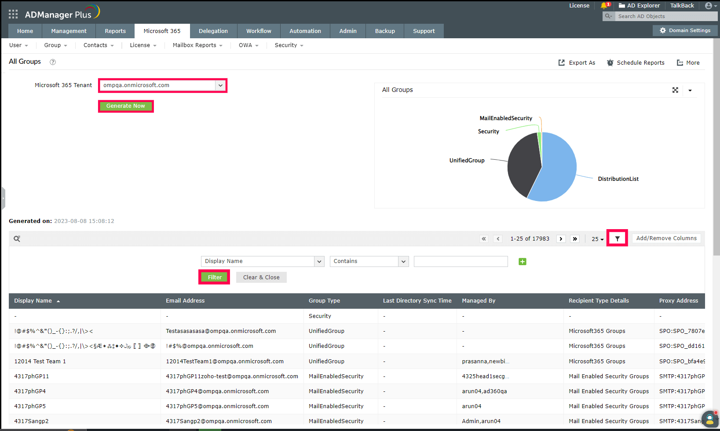Open Add/Remove Columns
Image resolution: width=720 pixels, height=431 pixels.
point(666,238)
